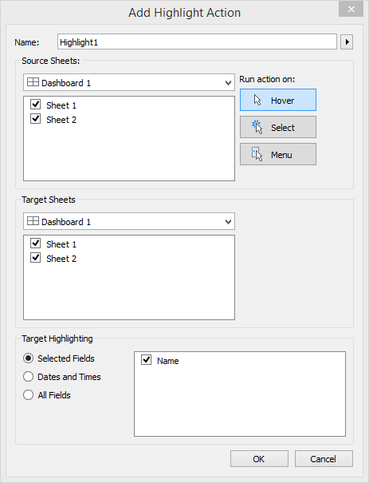Uncheck Sheet 1 in Target Sheets
This screenshot has height=483, width=369.
[x=36, y=243]
